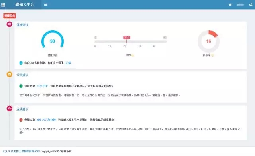
Task: Open the admin user menu
Action: point(240,5)
